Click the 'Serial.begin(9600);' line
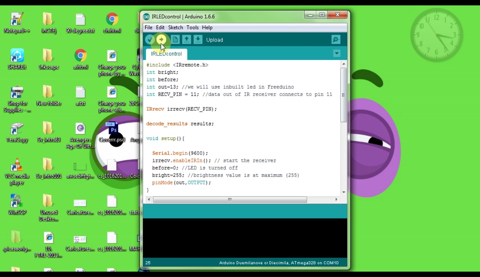This screenshot has width=480, height=277. (180, 153)
